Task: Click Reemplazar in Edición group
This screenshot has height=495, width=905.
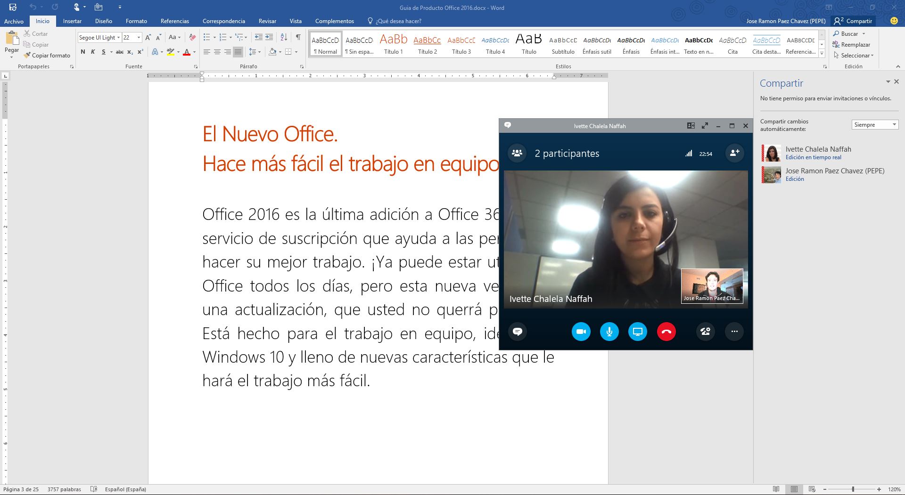Action: (x=851, y=44)
